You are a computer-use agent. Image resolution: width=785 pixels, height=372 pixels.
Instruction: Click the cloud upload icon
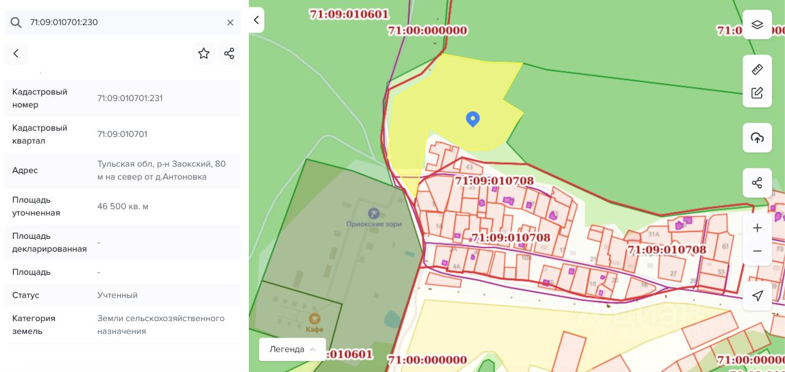click(757, 138)
